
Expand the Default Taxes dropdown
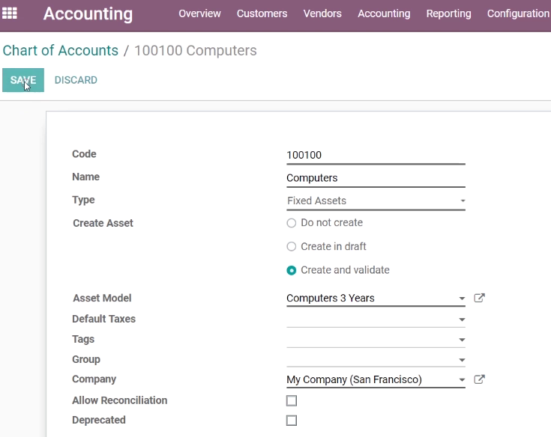click(376, 320)
